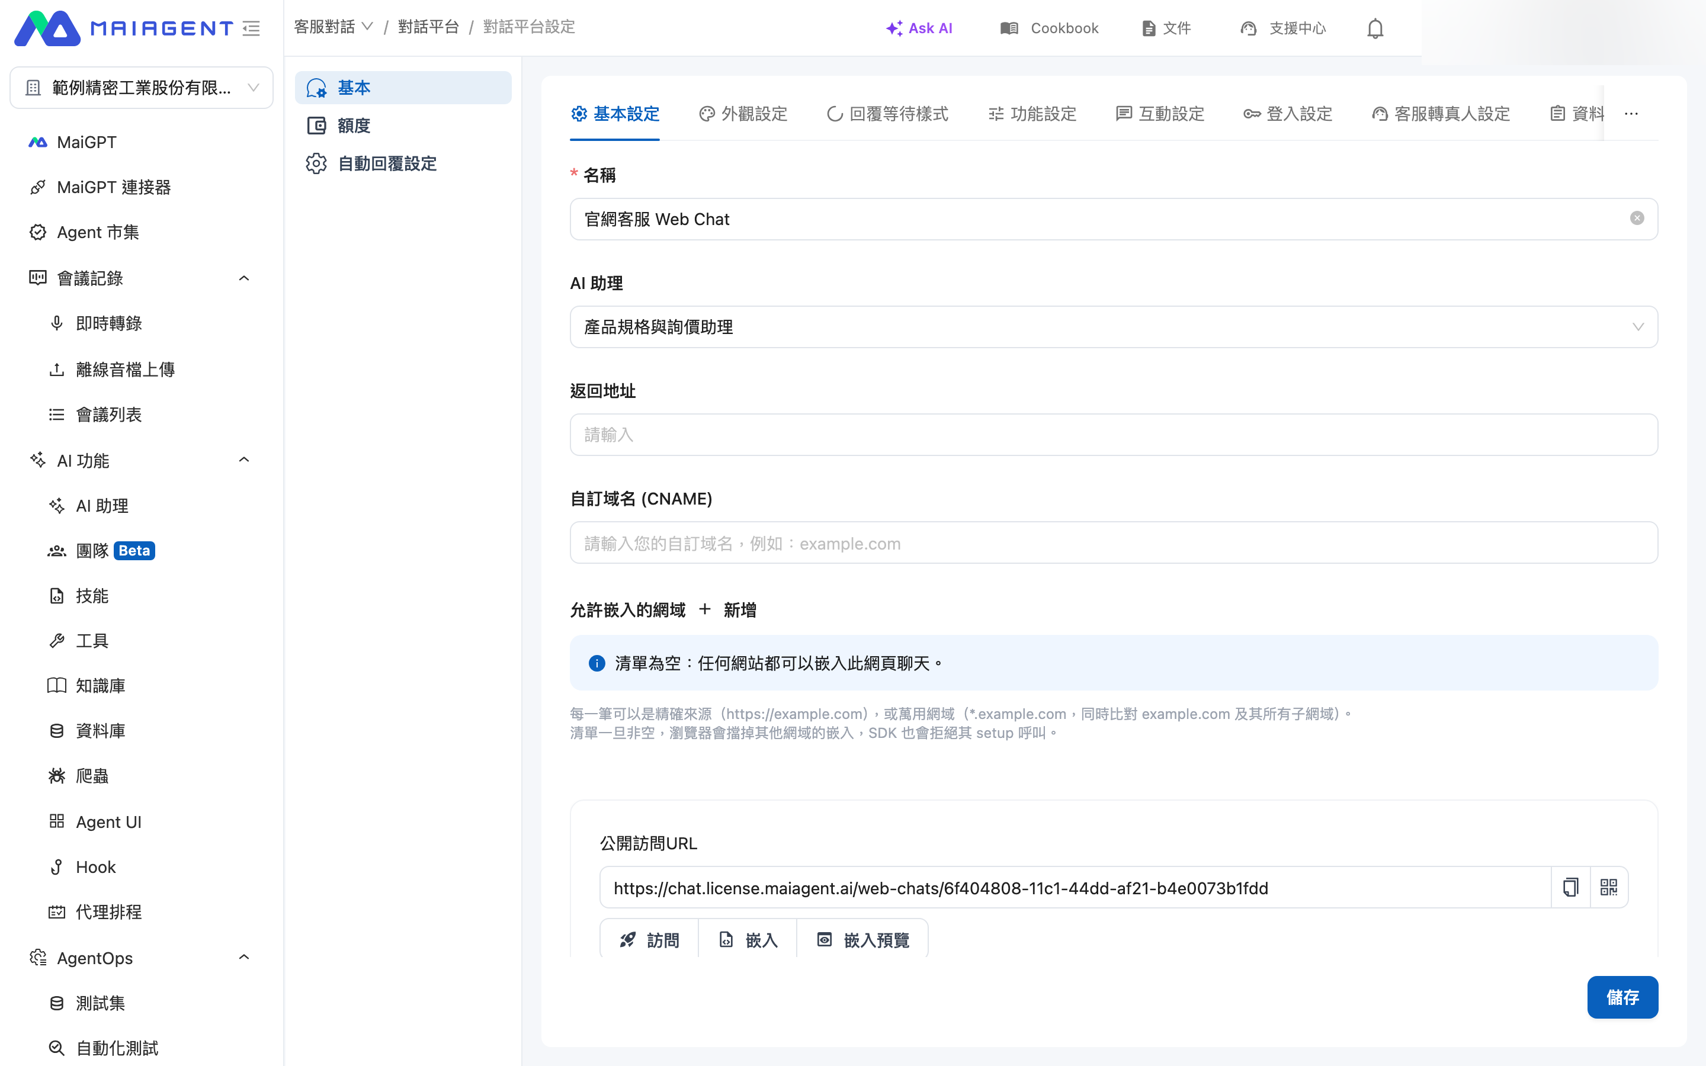
Task: Open the notifications bell
Action: [x=1375, y=28]
